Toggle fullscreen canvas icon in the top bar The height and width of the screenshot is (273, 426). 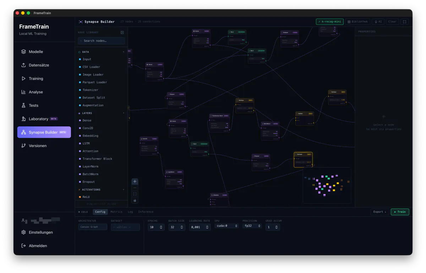click(x=404, y=22)
